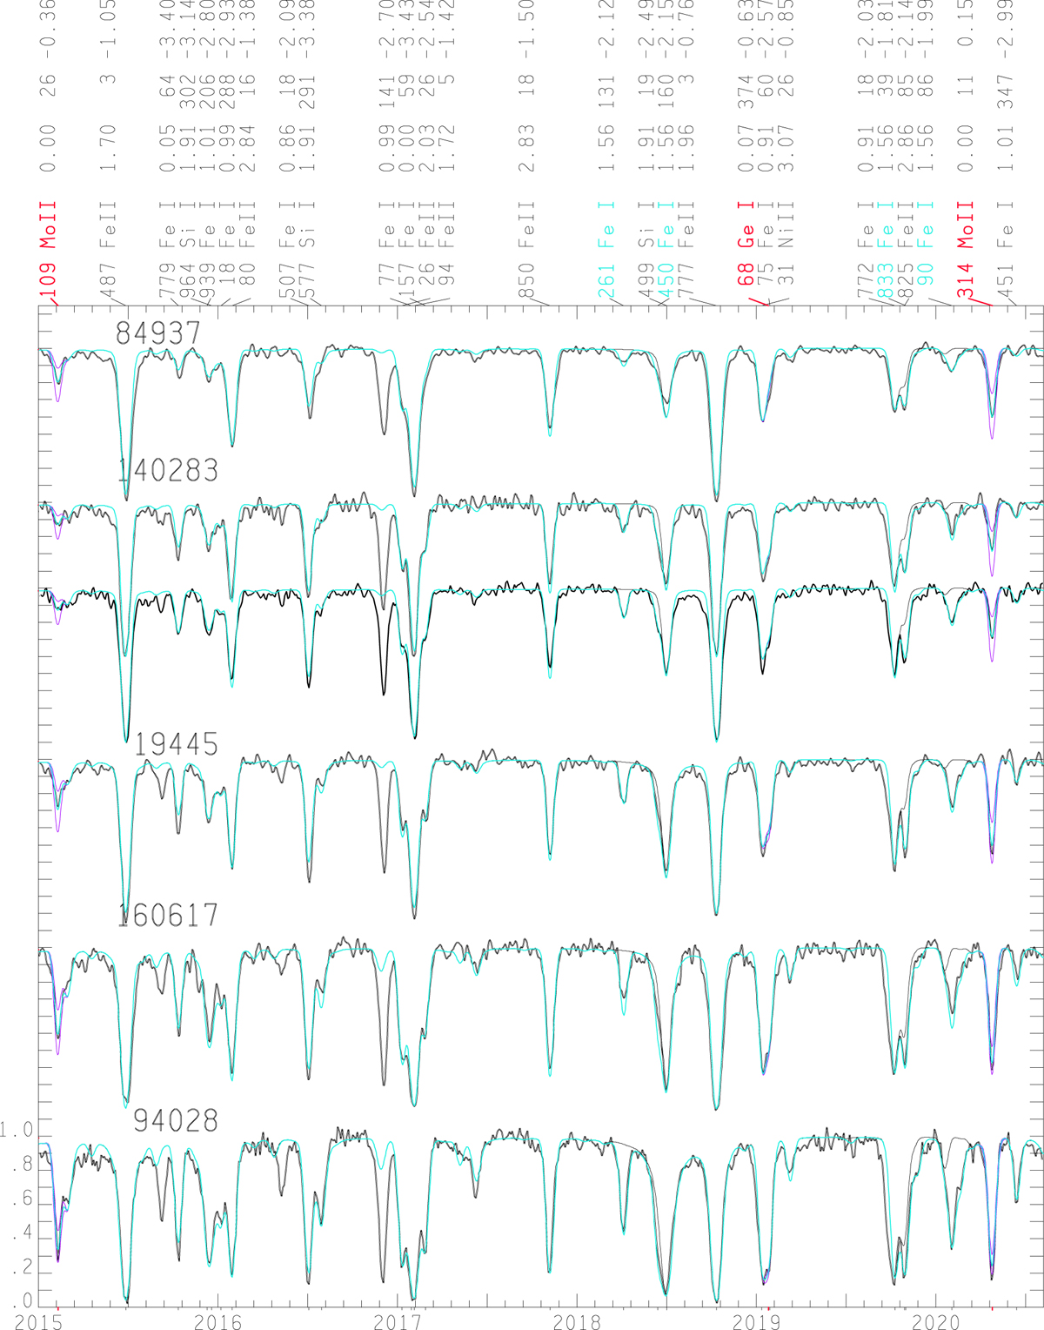
Task: Click the 487 FeII line label
Action: coord(108,251)
